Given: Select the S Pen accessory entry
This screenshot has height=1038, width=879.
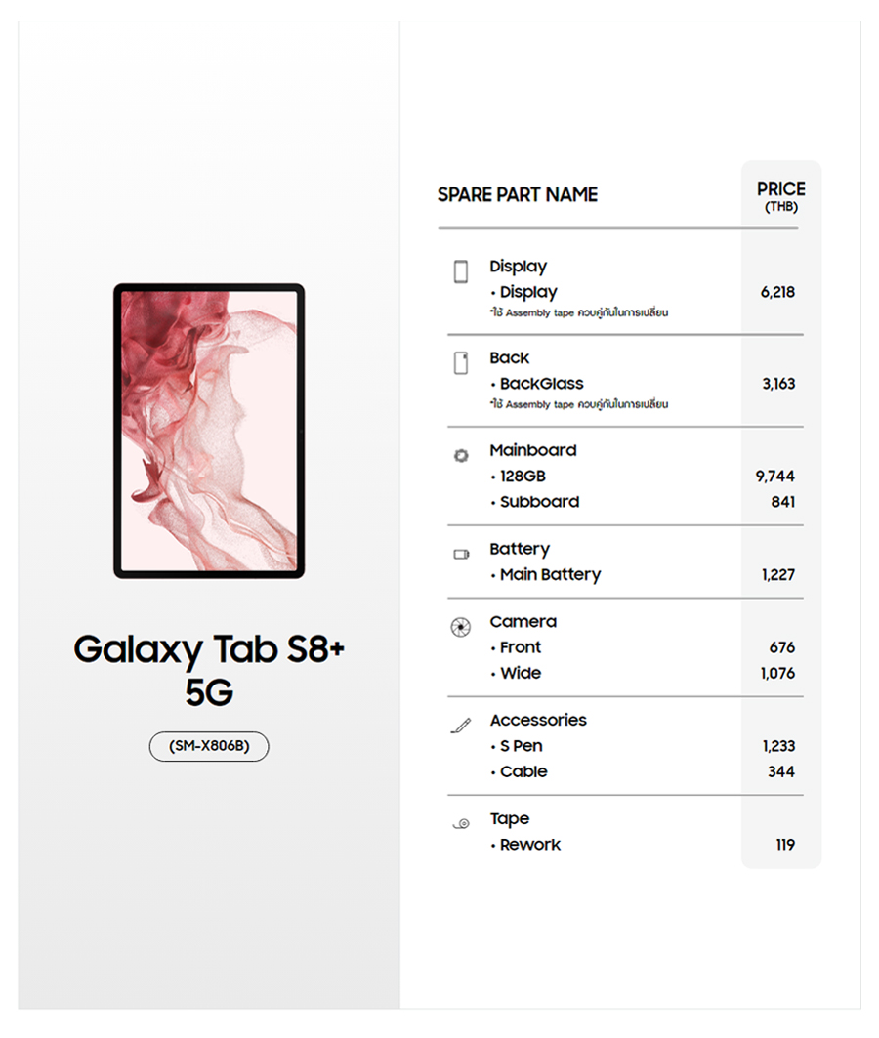Looking at the screenshot, I should (521, 746).
